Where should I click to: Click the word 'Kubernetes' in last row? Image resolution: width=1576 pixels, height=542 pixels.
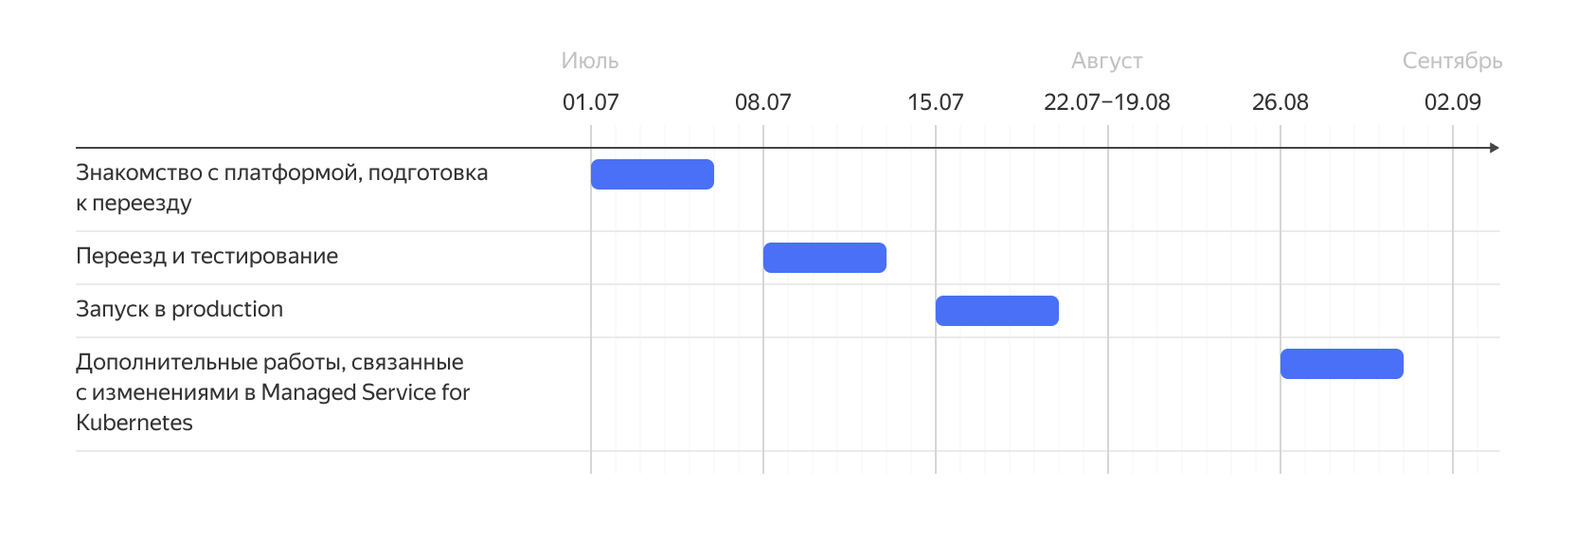(x=134, y=423)
